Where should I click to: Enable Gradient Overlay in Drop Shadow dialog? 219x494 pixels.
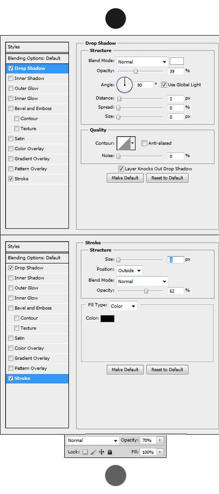(11, 159)
